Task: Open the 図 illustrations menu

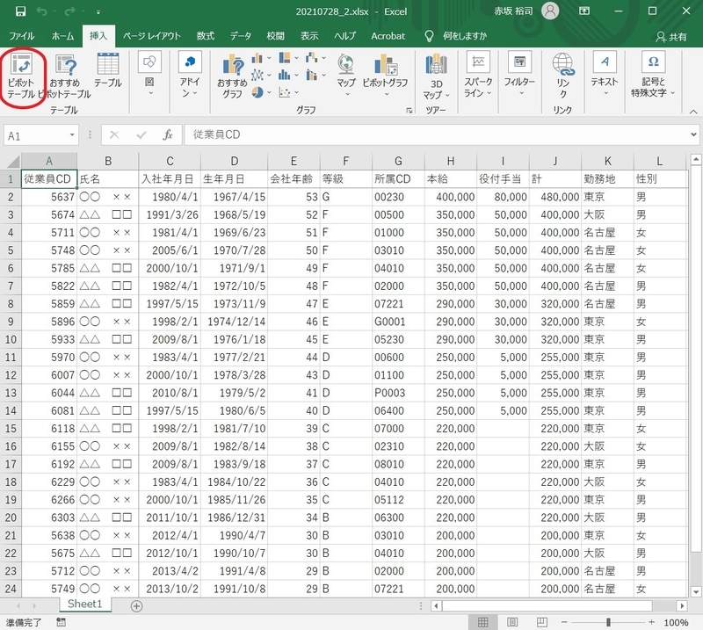Action: [x=149, y=74]
